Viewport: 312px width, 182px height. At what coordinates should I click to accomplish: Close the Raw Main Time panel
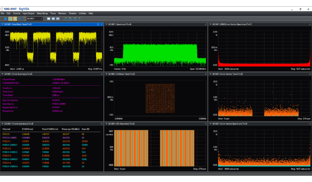click(x=102, y=24)
